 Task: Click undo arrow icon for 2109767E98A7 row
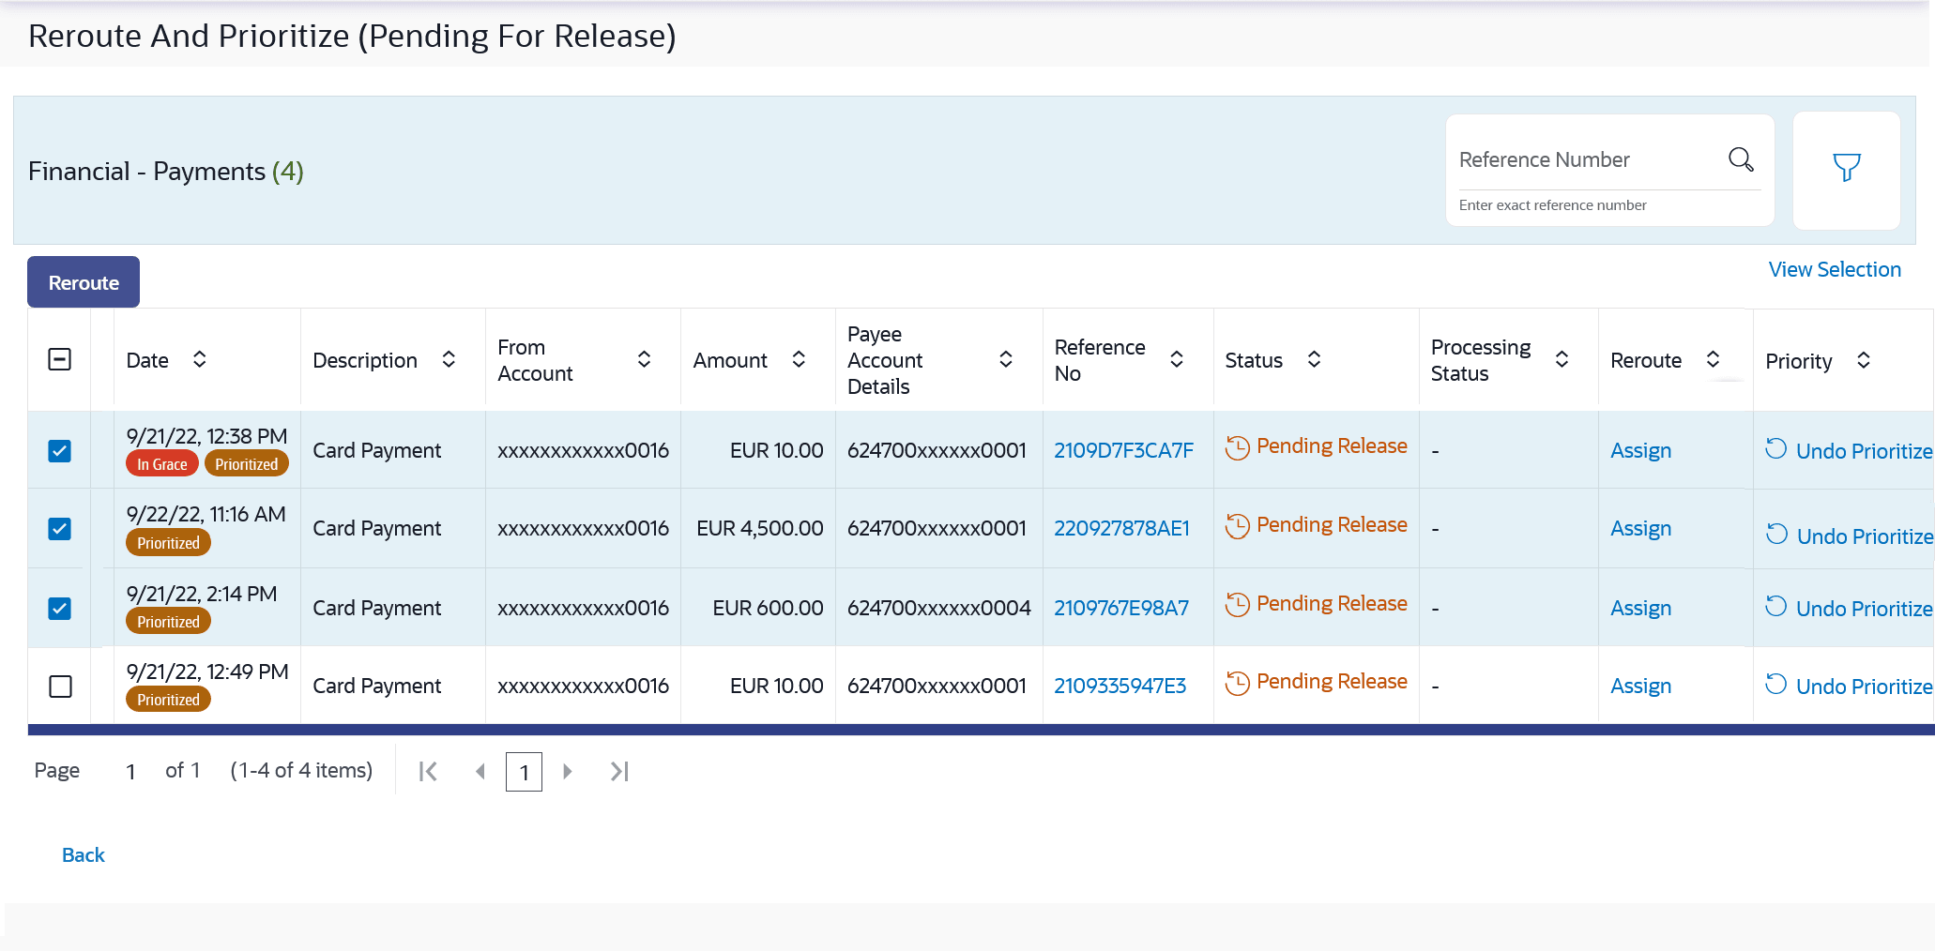1775,607
